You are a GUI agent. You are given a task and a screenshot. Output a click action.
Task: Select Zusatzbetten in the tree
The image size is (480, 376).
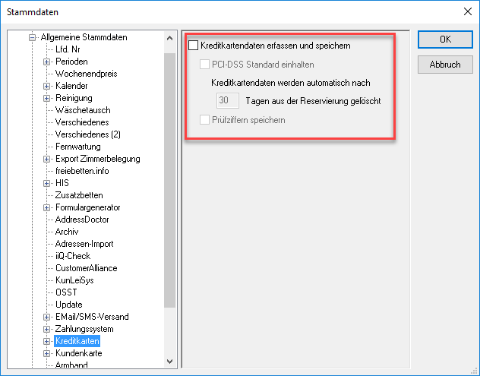(x=79, y=195)
